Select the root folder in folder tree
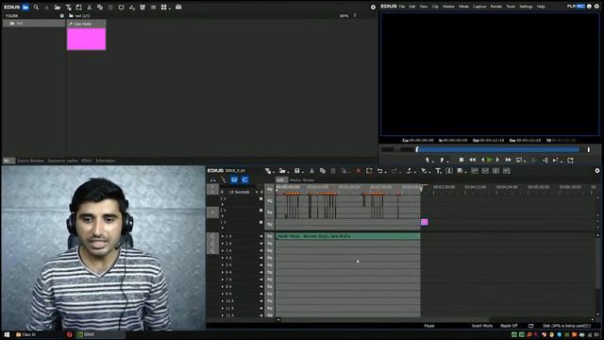The height and width of the screenshot is (340, 604). coord(34,23)
